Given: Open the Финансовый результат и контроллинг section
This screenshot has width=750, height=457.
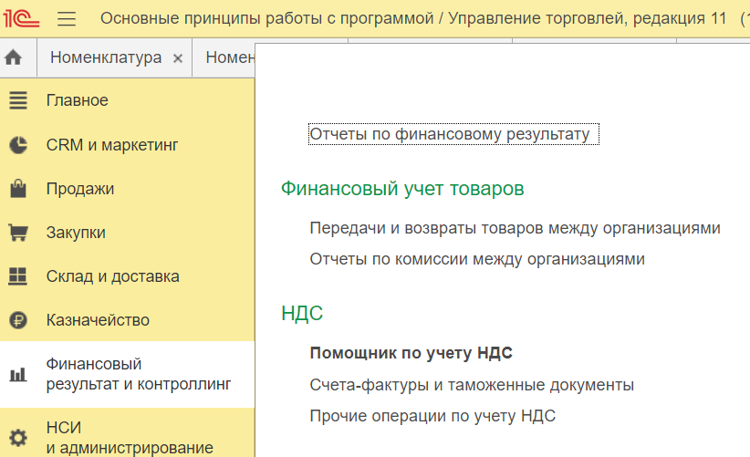Looking at the screenshot, I should (x=138, y=374).
